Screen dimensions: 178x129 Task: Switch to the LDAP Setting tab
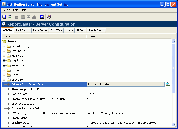23,30
